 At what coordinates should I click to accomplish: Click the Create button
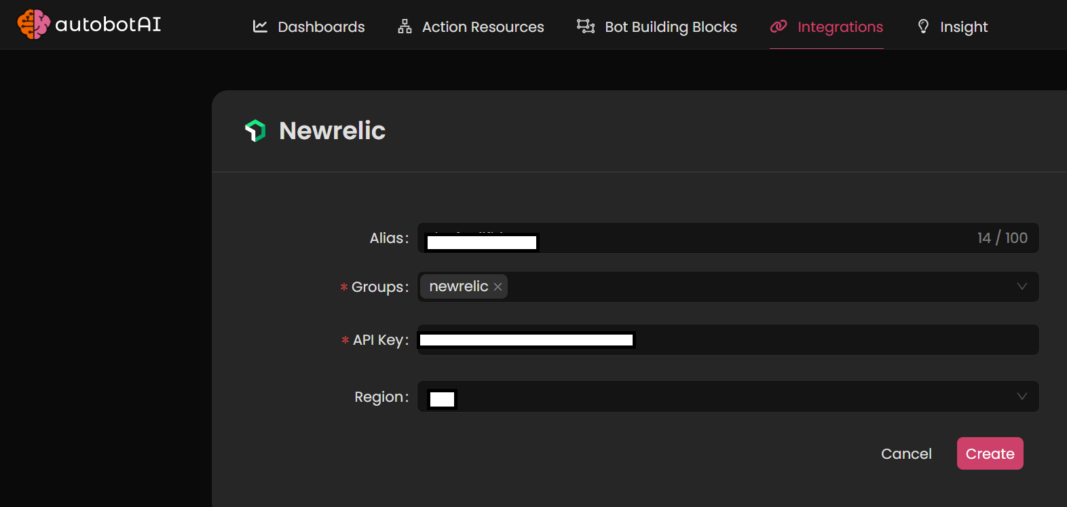990,453
